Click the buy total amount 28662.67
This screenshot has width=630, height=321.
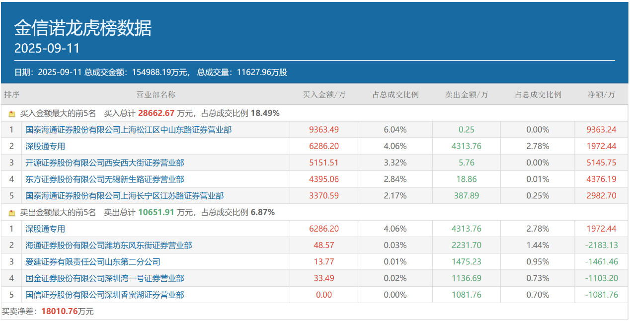coord(157,113)
